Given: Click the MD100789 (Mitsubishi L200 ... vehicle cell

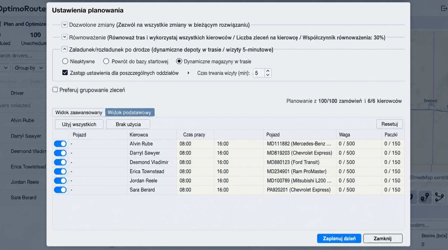Looking at the screenshot, I should pyautogui.click(x=299, y=181).
